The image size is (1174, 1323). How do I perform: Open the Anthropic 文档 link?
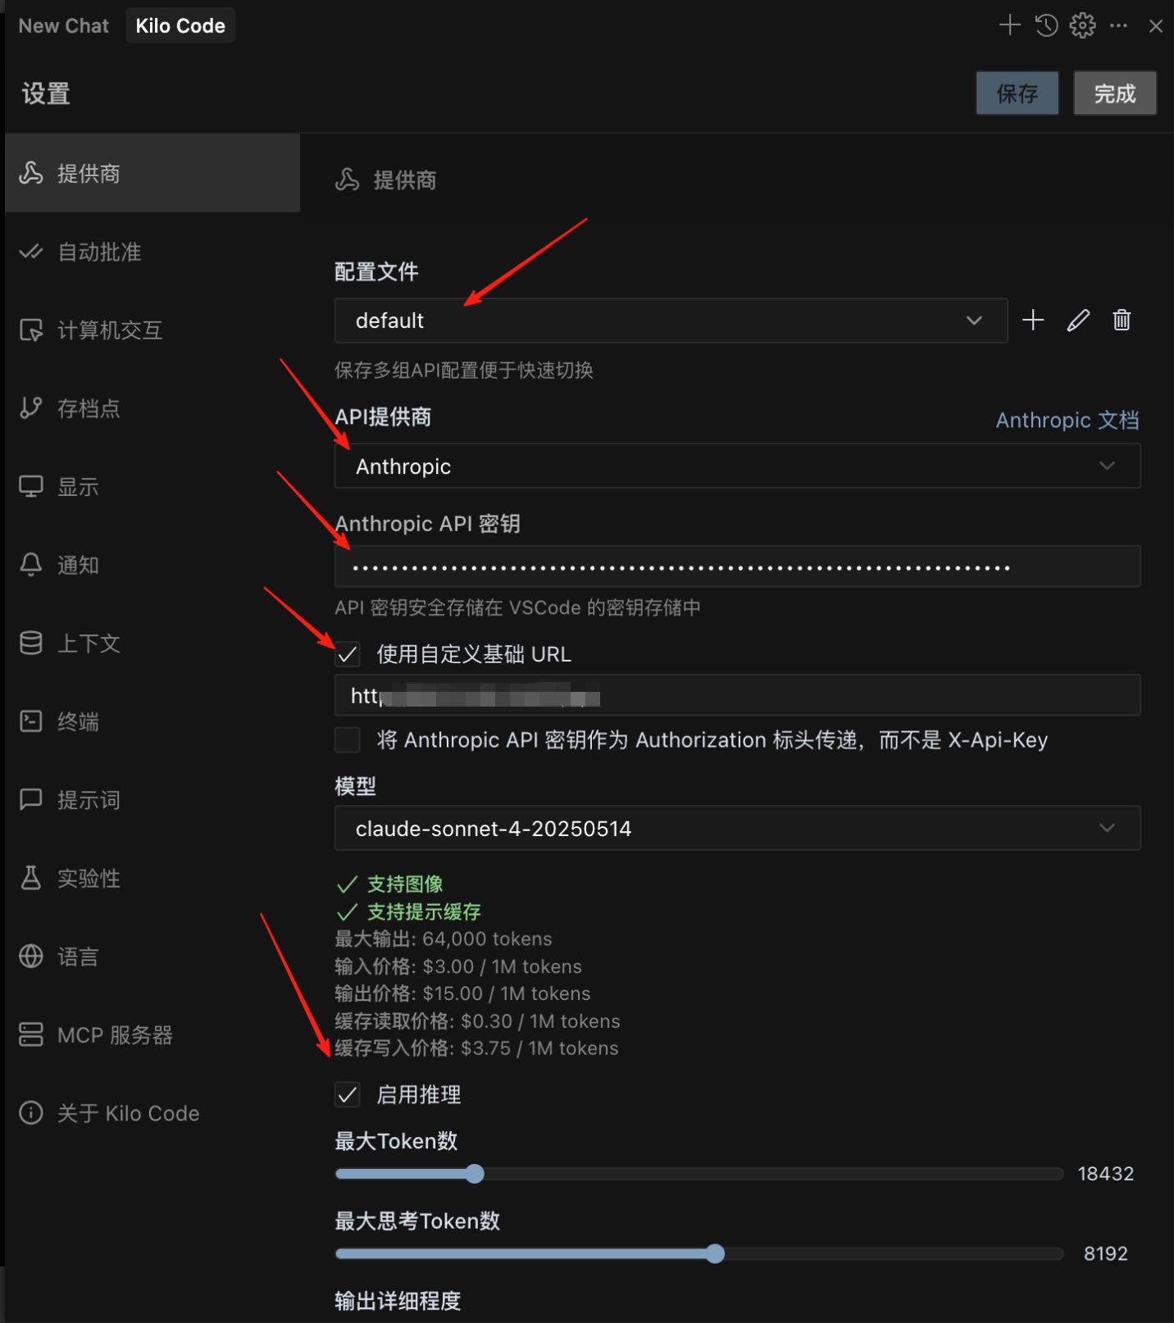click(1067, 421)
